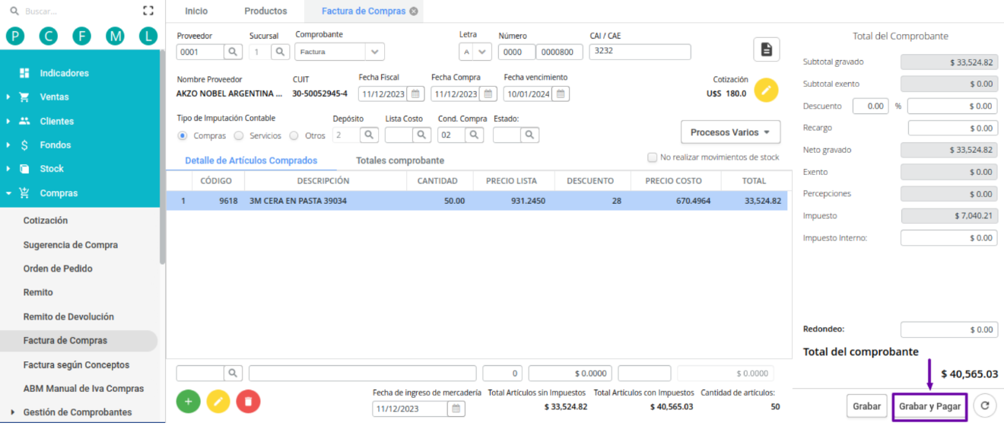Open the L circle shortcut
Screen dimensions: 1004x426
click(x=148, y=36)
